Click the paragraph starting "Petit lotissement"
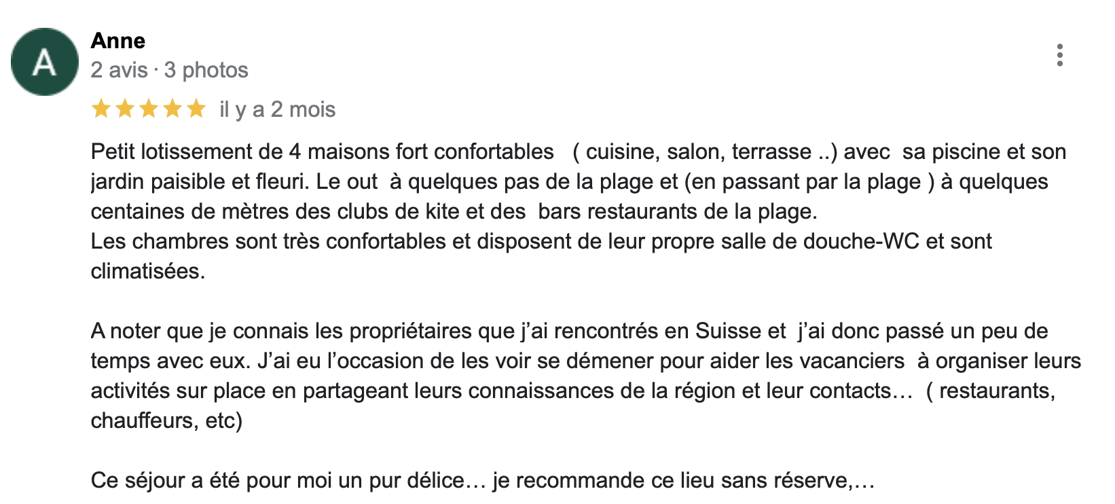Screen dimensions: 1115x504 tap(454, 181)
